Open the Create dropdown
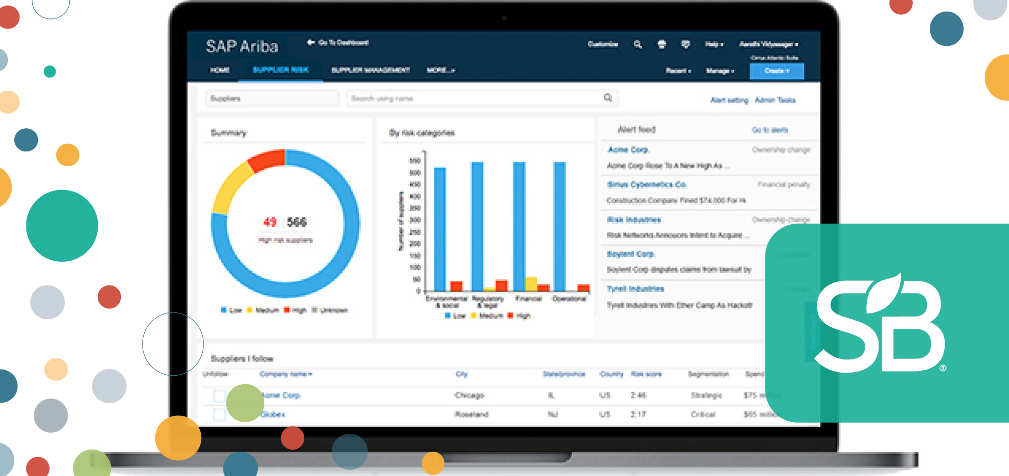 tap(776, 71)
